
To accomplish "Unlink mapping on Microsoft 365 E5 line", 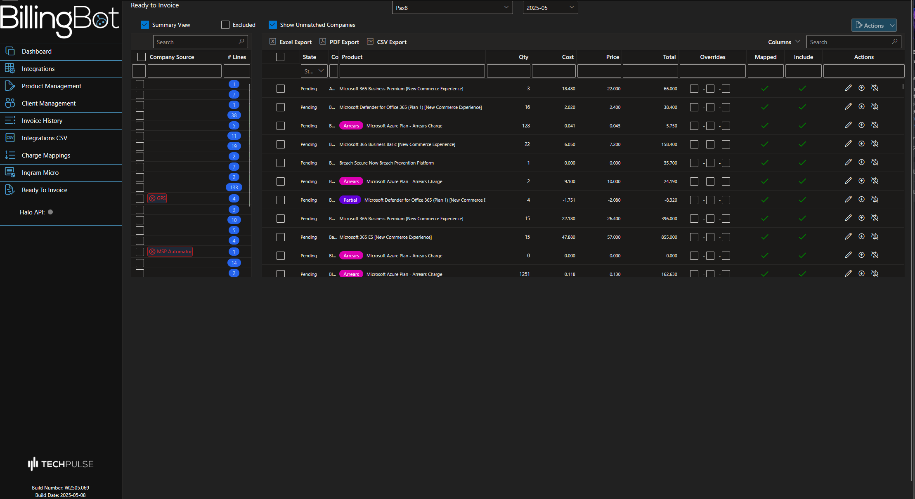I will pyautogui.click(x=875, y=236).
